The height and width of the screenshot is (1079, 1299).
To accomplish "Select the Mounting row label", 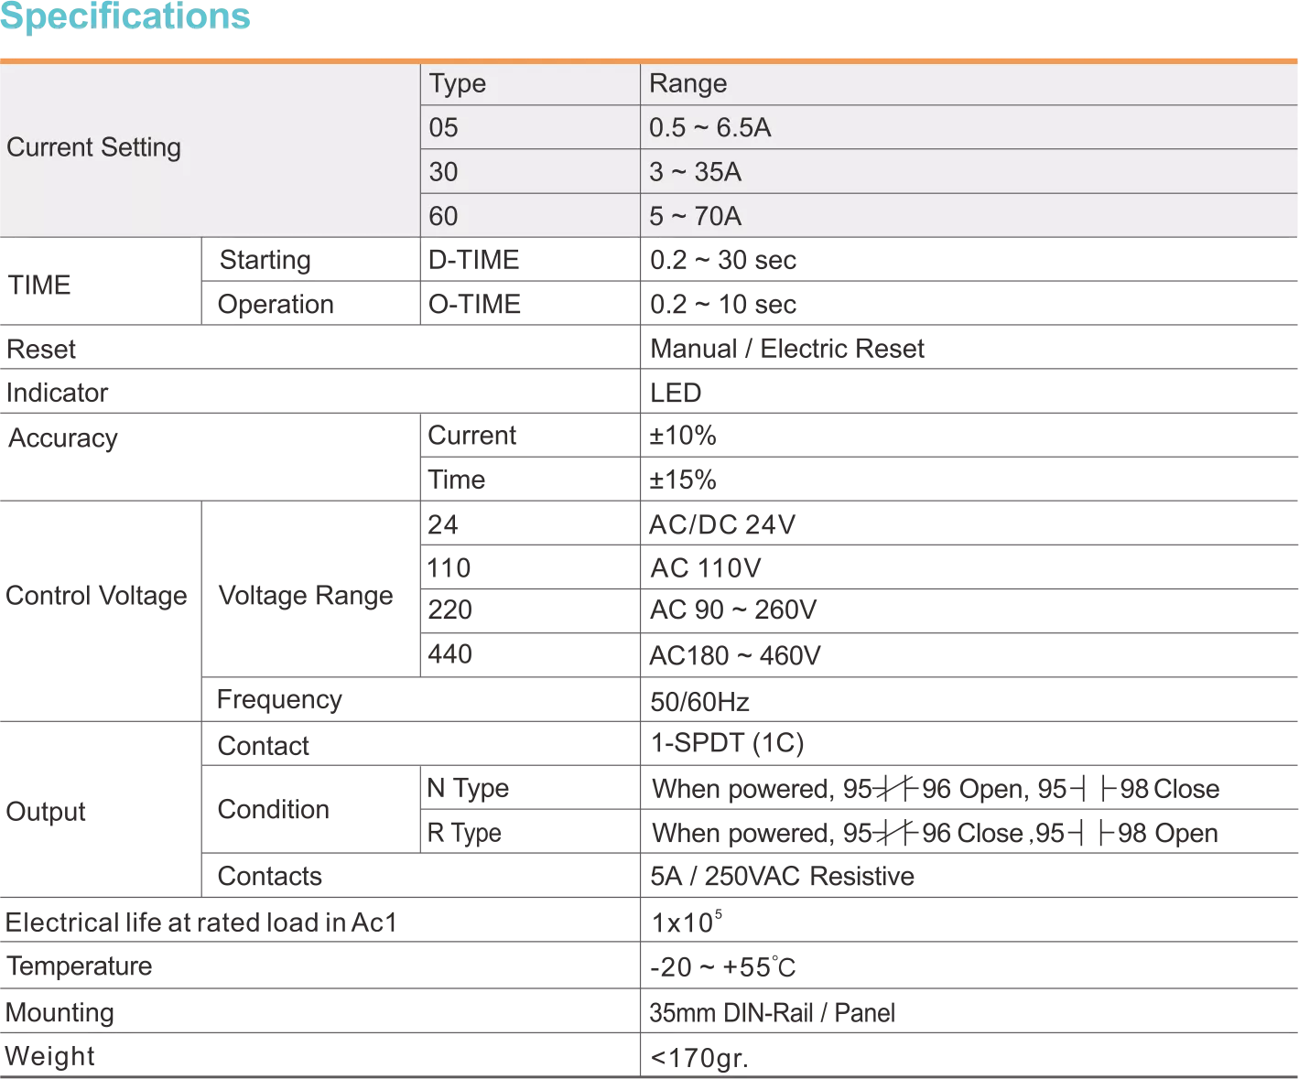I will (x=60, y=1011).
